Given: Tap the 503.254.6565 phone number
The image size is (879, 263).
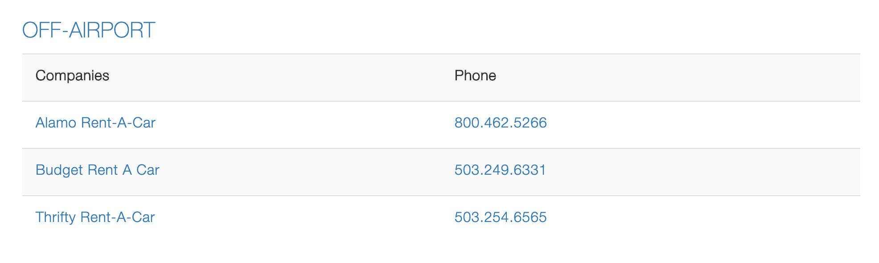Looking at the screenshot, I should [500, 217].
